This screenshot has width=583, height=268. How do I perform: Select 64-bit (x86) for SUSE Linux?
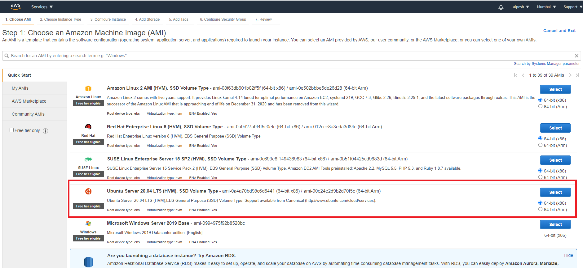tap(541, 171)
